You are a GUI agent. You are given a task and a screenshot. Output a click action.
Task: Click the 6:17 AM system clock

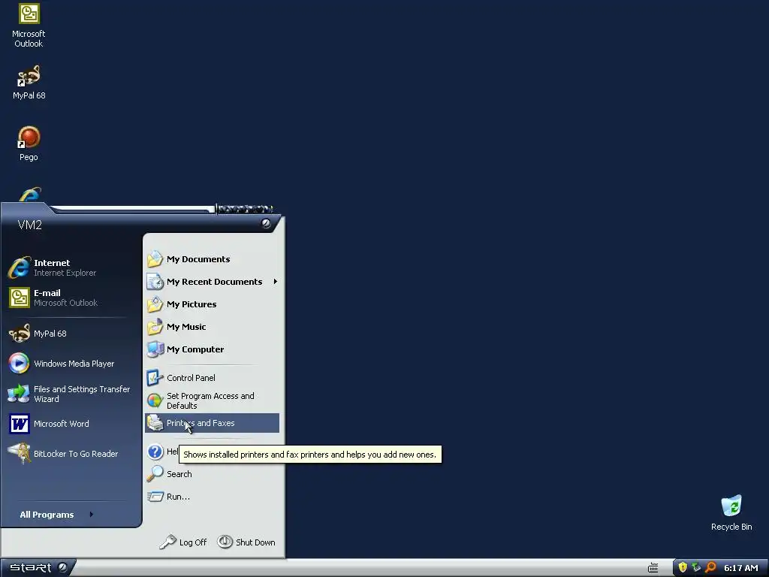pyautogui.click(x=741, y=568)
